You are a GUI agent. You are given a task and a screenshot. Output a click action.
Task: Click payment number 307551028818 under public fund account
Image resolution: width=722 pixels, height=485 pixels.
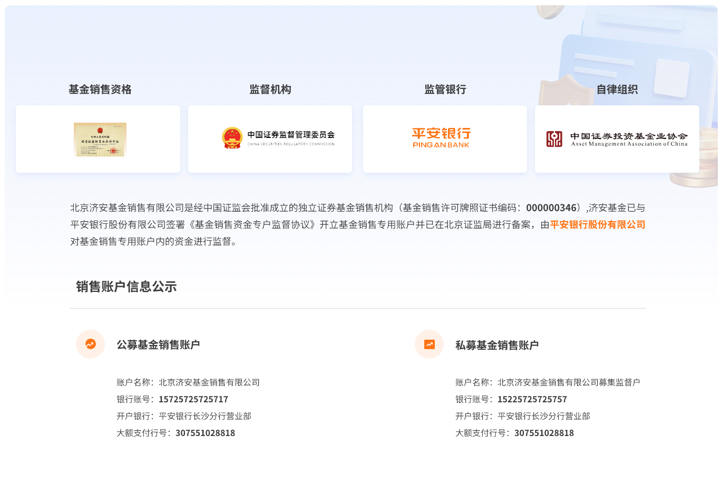pos(205,433)
